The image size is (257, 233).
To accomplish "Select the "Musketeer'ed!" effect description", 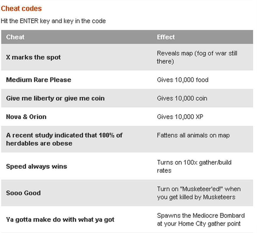I will (x=199, y=193).
